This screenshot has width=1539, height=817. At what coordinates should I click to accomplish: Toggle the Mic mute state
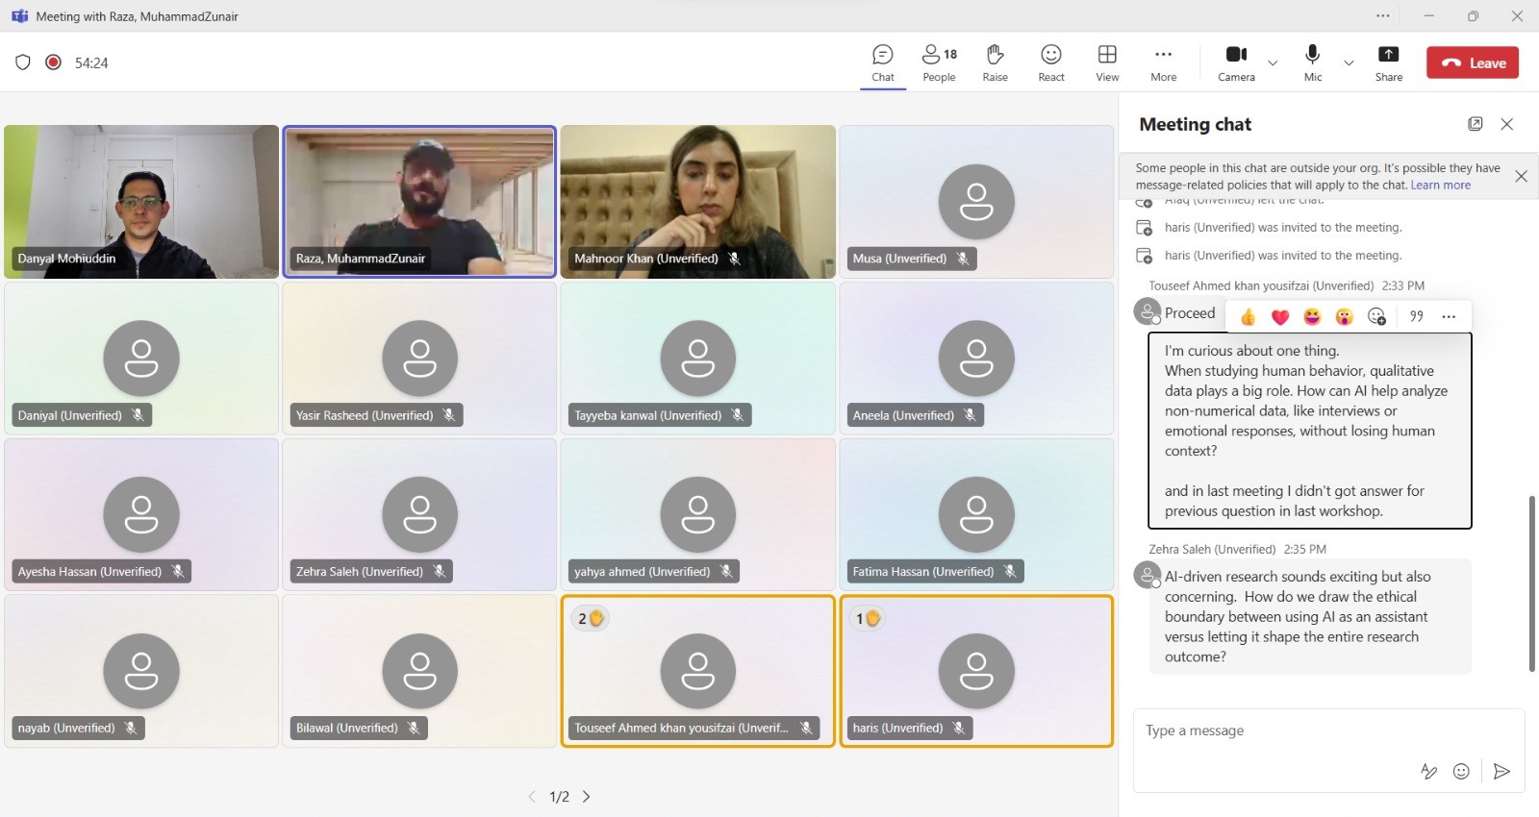tap(1313, 63)
